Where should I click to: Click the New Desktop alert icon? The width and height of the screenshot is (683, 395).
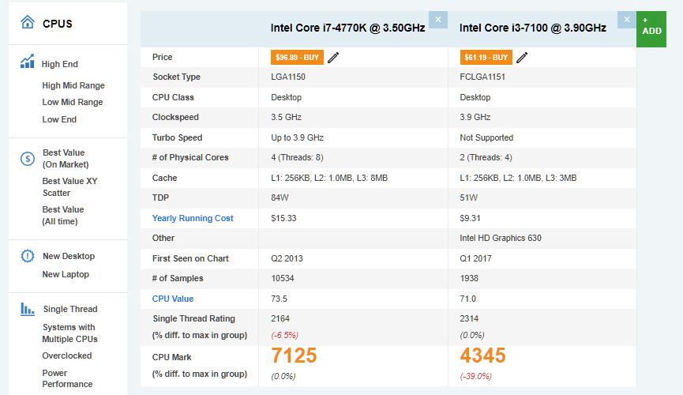pos(27,256)
